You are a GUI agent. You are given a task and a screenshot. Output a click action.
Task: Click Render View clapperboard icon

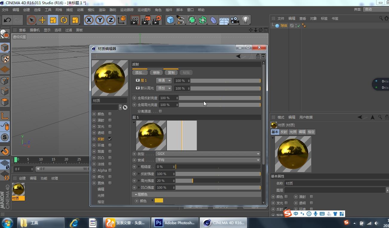(135, 20)
